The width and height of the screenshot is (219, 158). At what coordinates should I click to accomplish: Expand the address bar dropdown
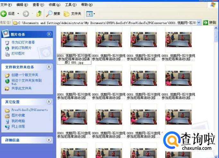pos(199,23)
